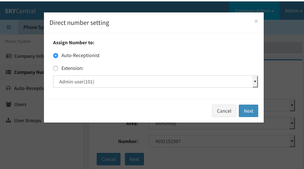Select the Auto-Receptionist radio option

(x=56, y=56)
